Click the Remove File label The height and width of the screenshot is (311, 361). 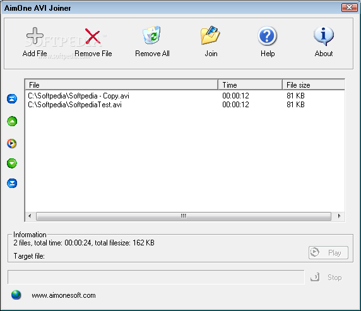[93, 54]
